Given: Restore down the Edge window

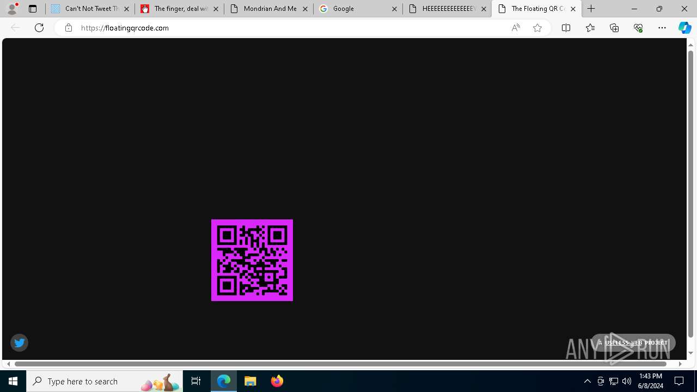Looking at the screenshot, I should (x=659, y=9).
